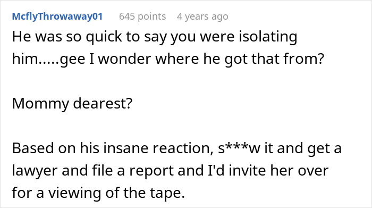Click the line ending got that from?

[168, 59]
